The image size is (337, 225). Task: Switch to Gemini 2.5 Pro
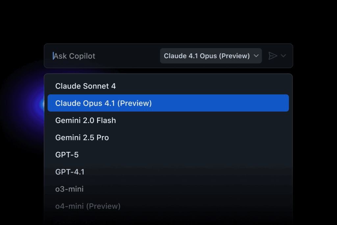(82, 137)
